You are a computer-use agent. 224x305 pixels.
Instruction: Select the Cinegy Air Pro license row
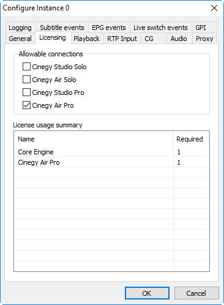112,162
